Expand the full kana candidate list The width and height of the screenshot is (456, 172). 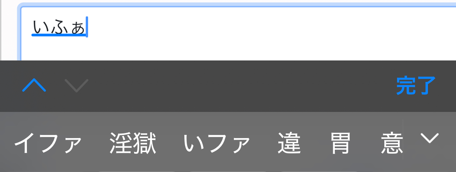(429, 138)
